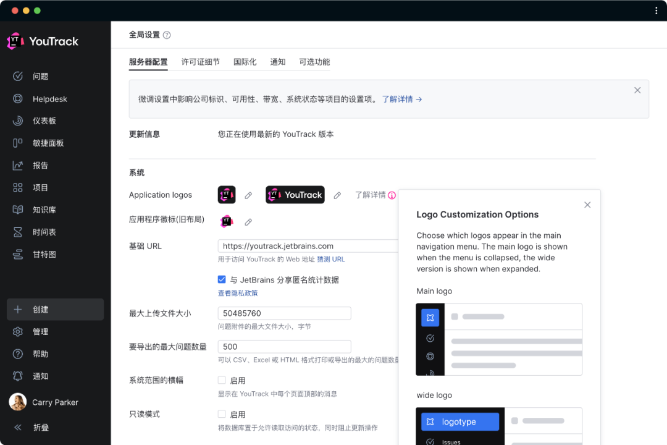Viewport: 667px width, 445px height.
Task: Open the 报告 reports icon
Action: point(18,165)
